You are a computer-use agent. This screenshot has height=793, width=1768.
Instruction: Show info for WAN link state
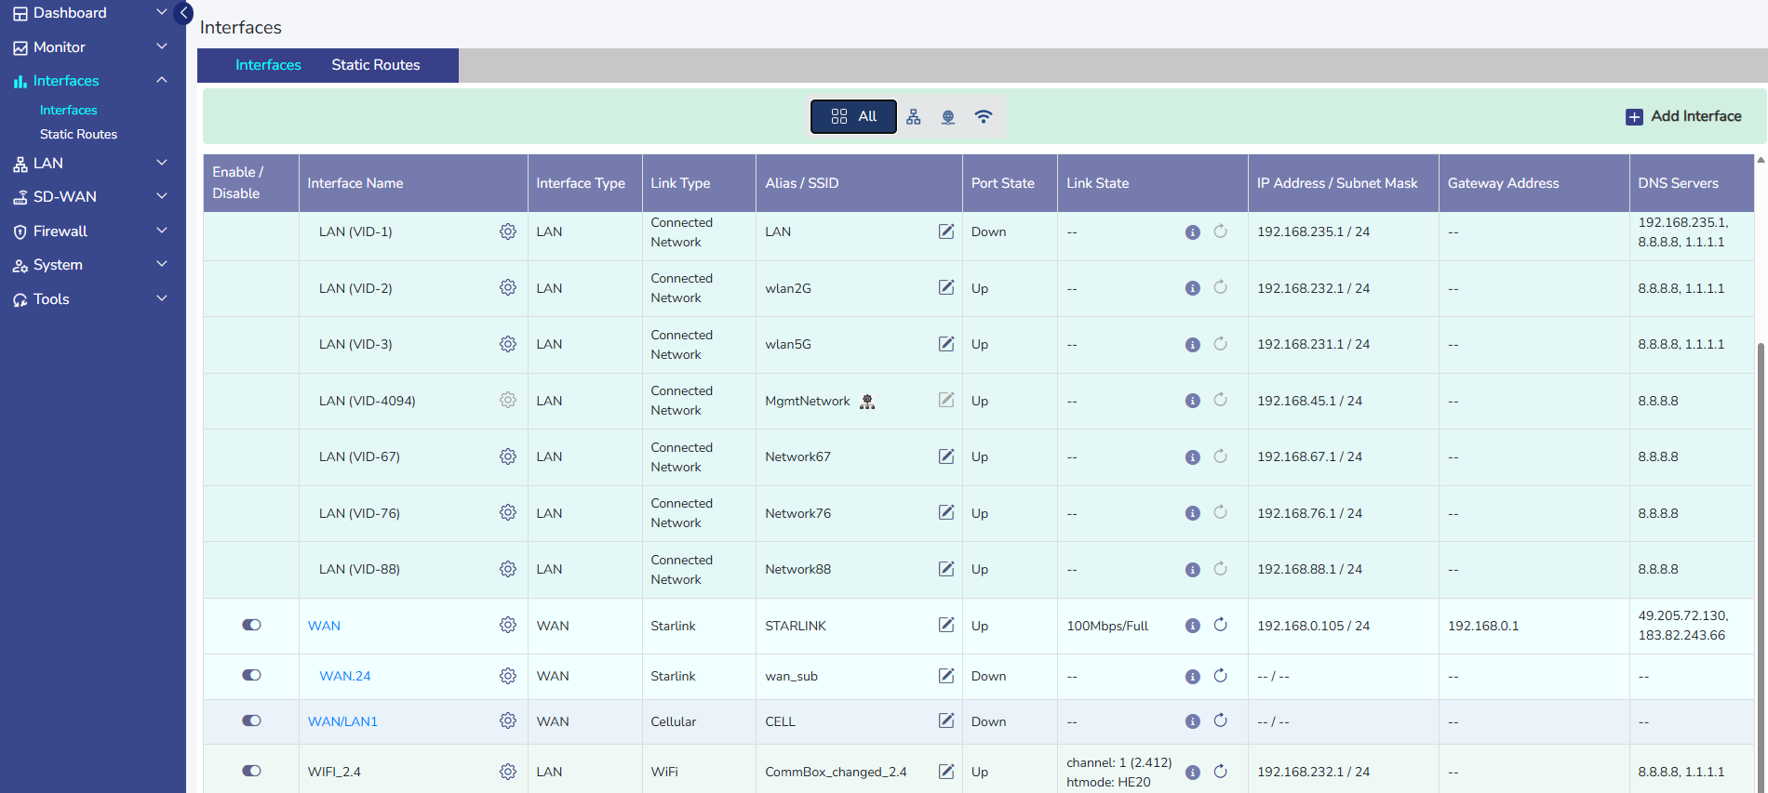[1192, 626]
